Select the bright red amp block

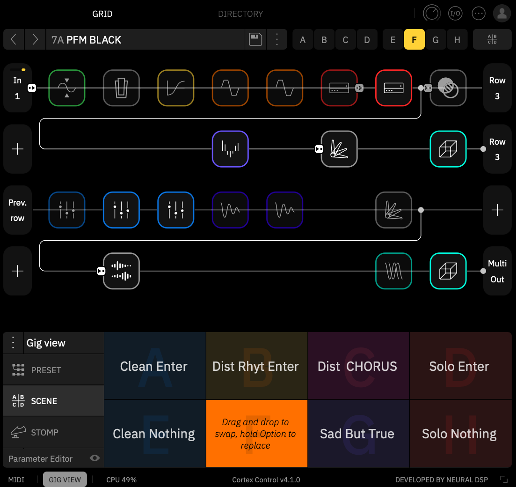(x=393, y=88)
